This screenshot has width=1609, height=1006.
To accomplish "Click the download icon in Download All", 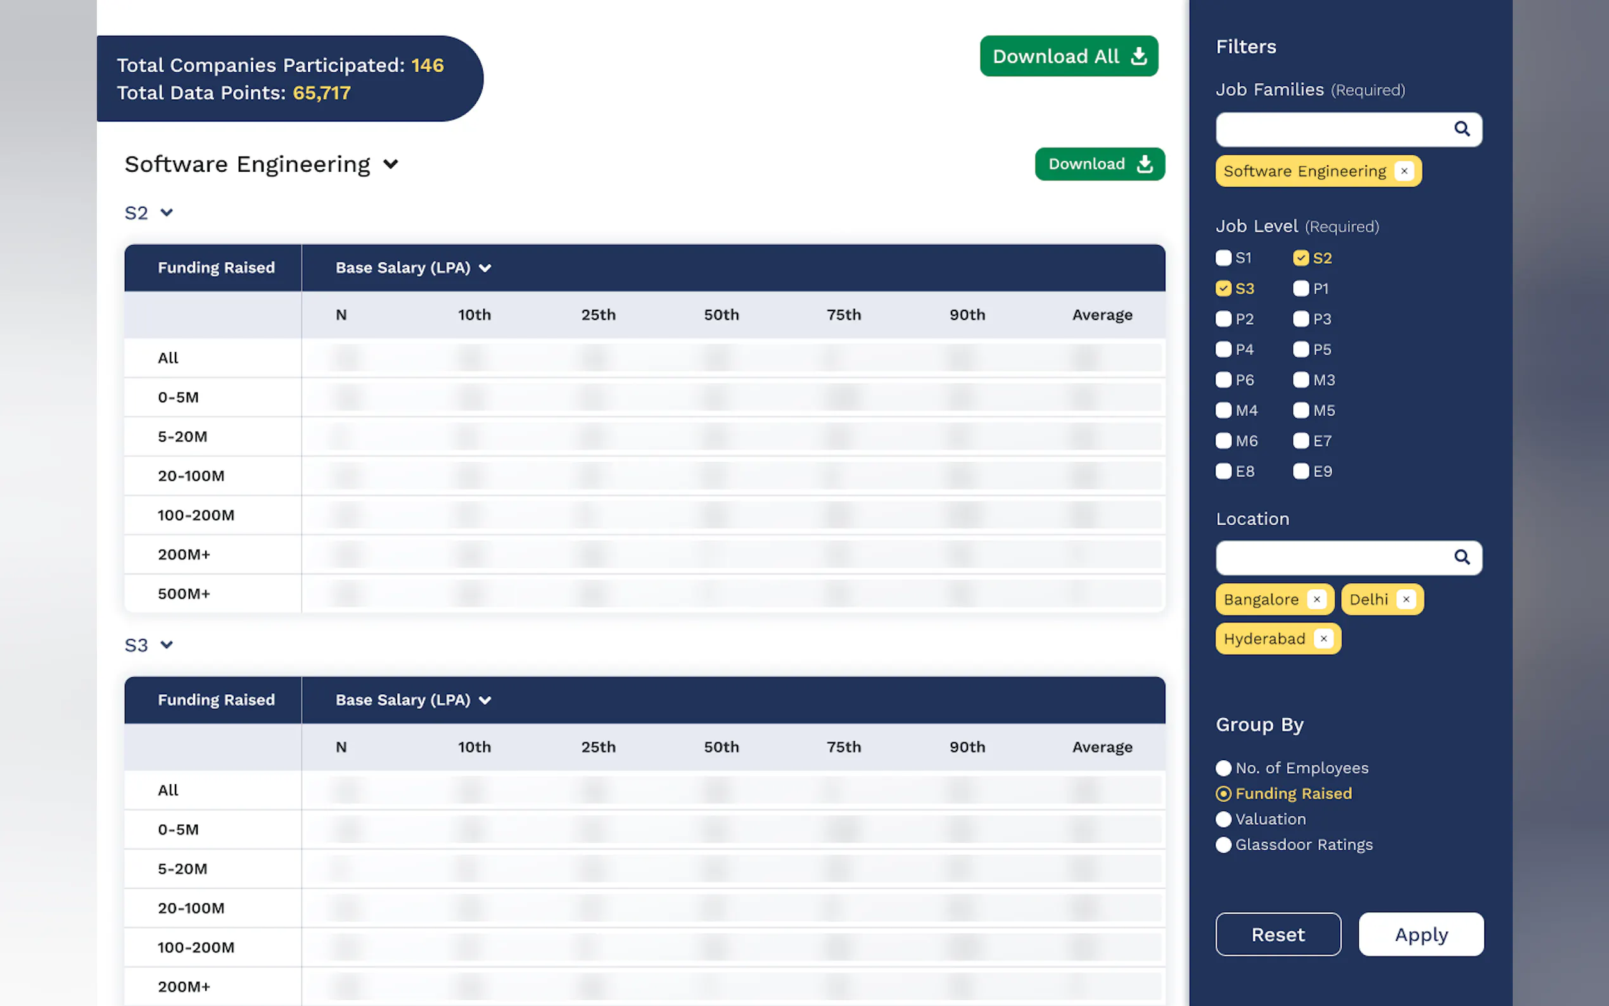I will tap(1138, 56).
